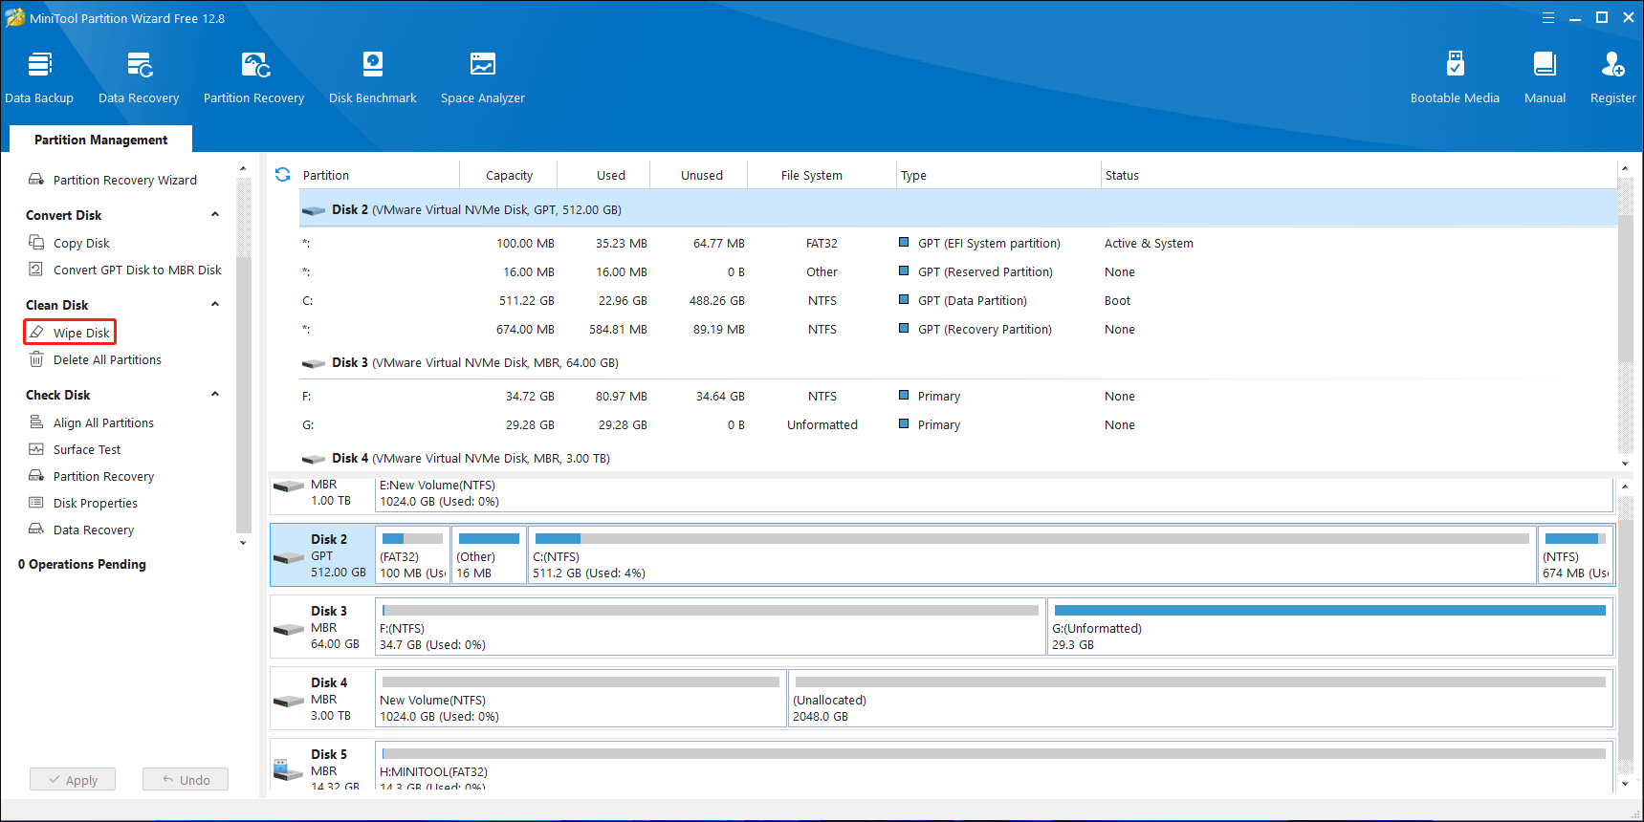Viewport: 1644px width, 822px height.
Task: Click the E:New Volume(NTFS) block
Action: 995,493
